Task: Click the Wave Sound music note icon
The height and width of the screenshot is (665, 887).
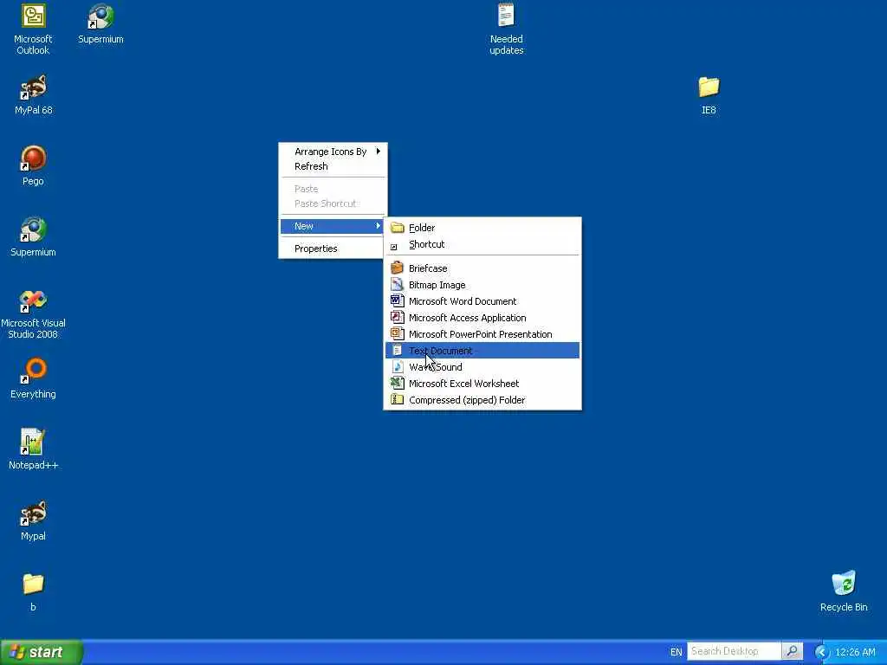Action: 397,366
